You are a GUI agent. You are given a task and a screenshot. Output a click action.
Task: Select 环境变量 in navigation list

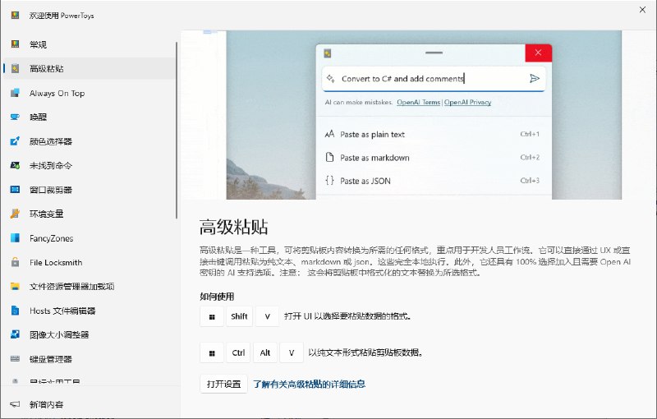point(90,214)
